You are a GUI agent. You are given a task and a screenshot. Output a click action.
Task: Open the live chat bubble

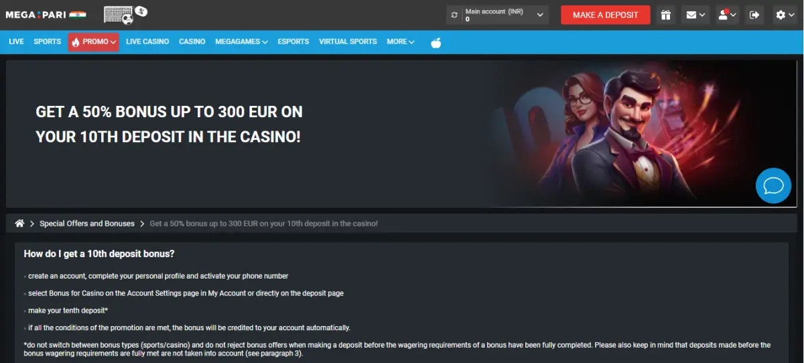click(773, 186)
